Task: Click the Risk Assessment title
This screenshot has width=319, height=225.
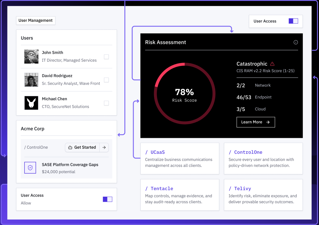Action: click(165, 42)
